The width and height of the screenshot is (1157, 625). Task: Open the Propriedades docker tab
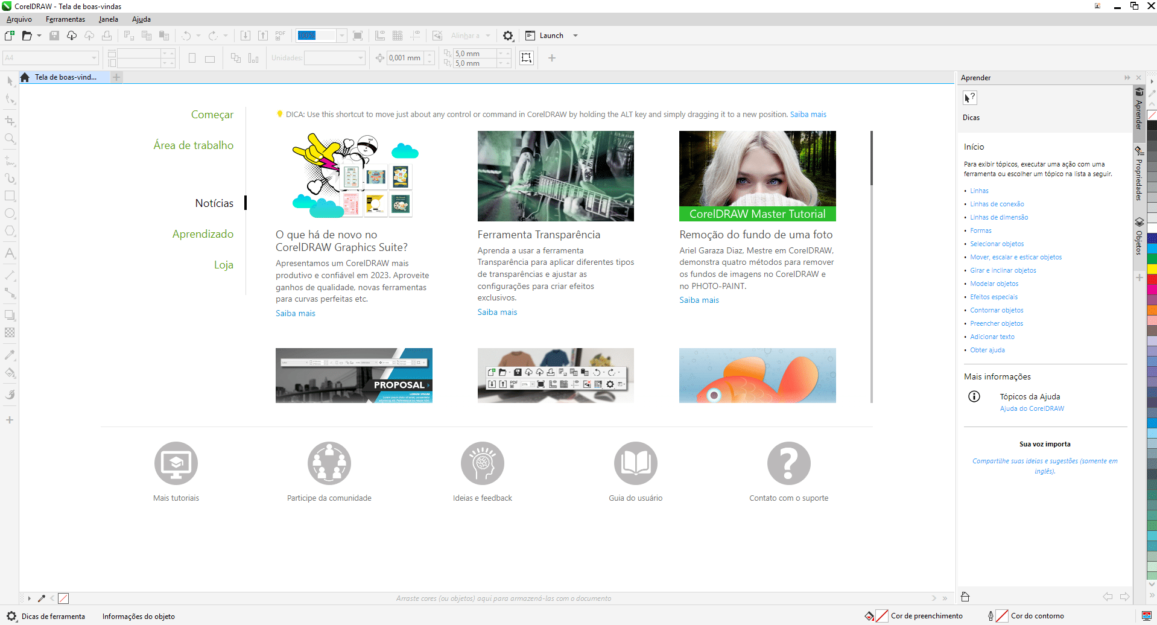(1139, 174)
